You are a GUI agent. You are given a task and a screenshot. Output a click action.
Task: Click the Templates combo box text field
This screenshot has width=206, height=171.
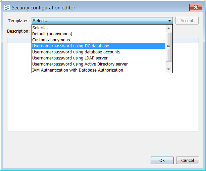click(99, 21)
